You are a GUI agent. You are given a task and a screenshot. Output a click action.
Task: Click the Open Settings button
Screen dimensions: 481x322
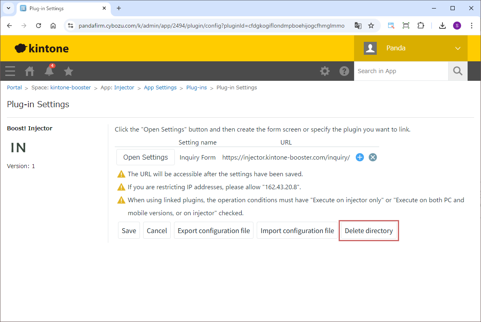(x=145, y=158)
